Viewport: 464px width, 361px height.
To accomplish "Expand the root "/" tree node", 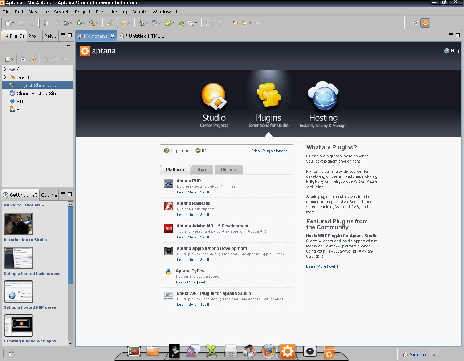I will 5,69.
